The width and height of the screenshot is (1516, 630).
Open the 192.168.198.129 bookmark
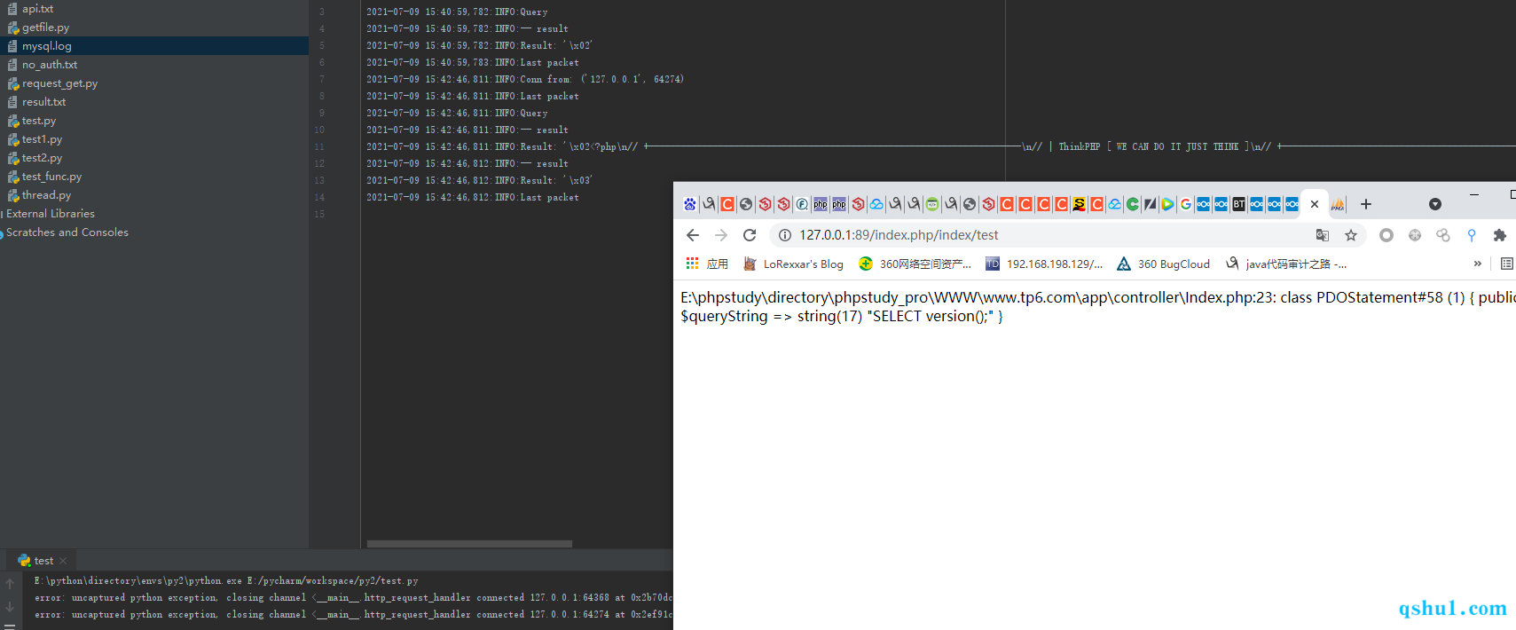(1045, 264)
